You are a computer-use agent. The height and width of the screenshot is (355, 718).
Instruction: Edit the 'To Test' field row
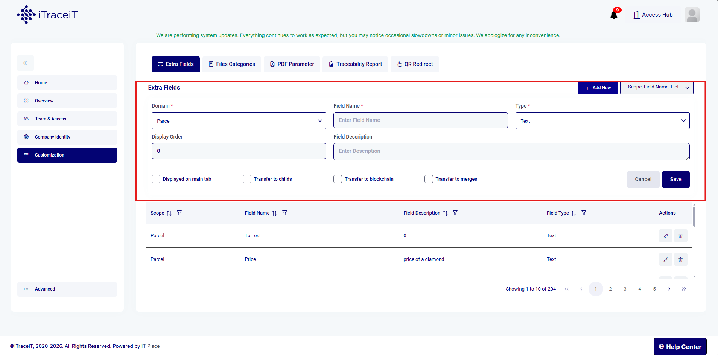665,236
